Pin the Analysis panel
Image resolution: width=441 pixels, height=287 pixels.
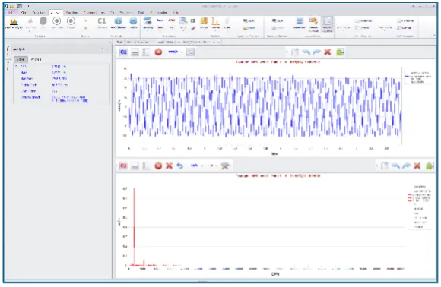click(102, 49)
